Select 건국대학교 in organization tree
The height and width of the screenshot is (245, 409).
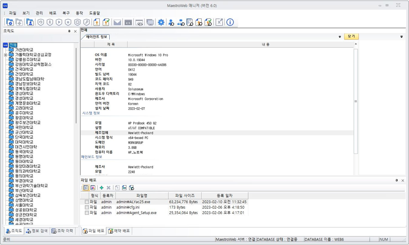click(x=24, y=69)
